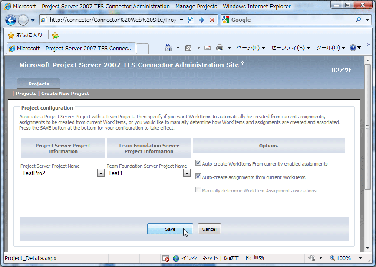Click the search magnifier icon

tap(358, 20)
